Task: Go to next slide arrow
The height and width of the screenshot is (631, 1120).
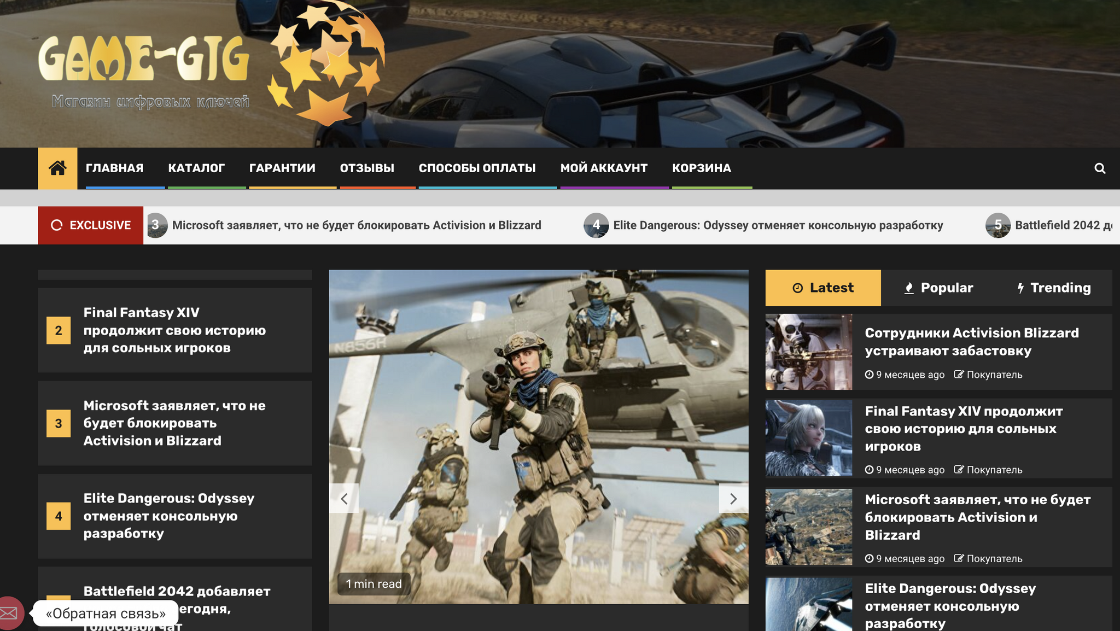Action: pos(733,498)
